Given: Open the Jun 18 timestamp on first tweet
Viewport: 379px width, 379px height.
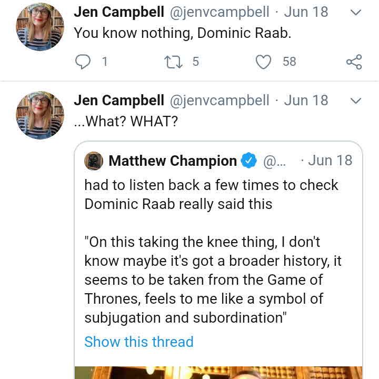Looking at the screenshot, I should pyautogui.click(x=306, y=12).
